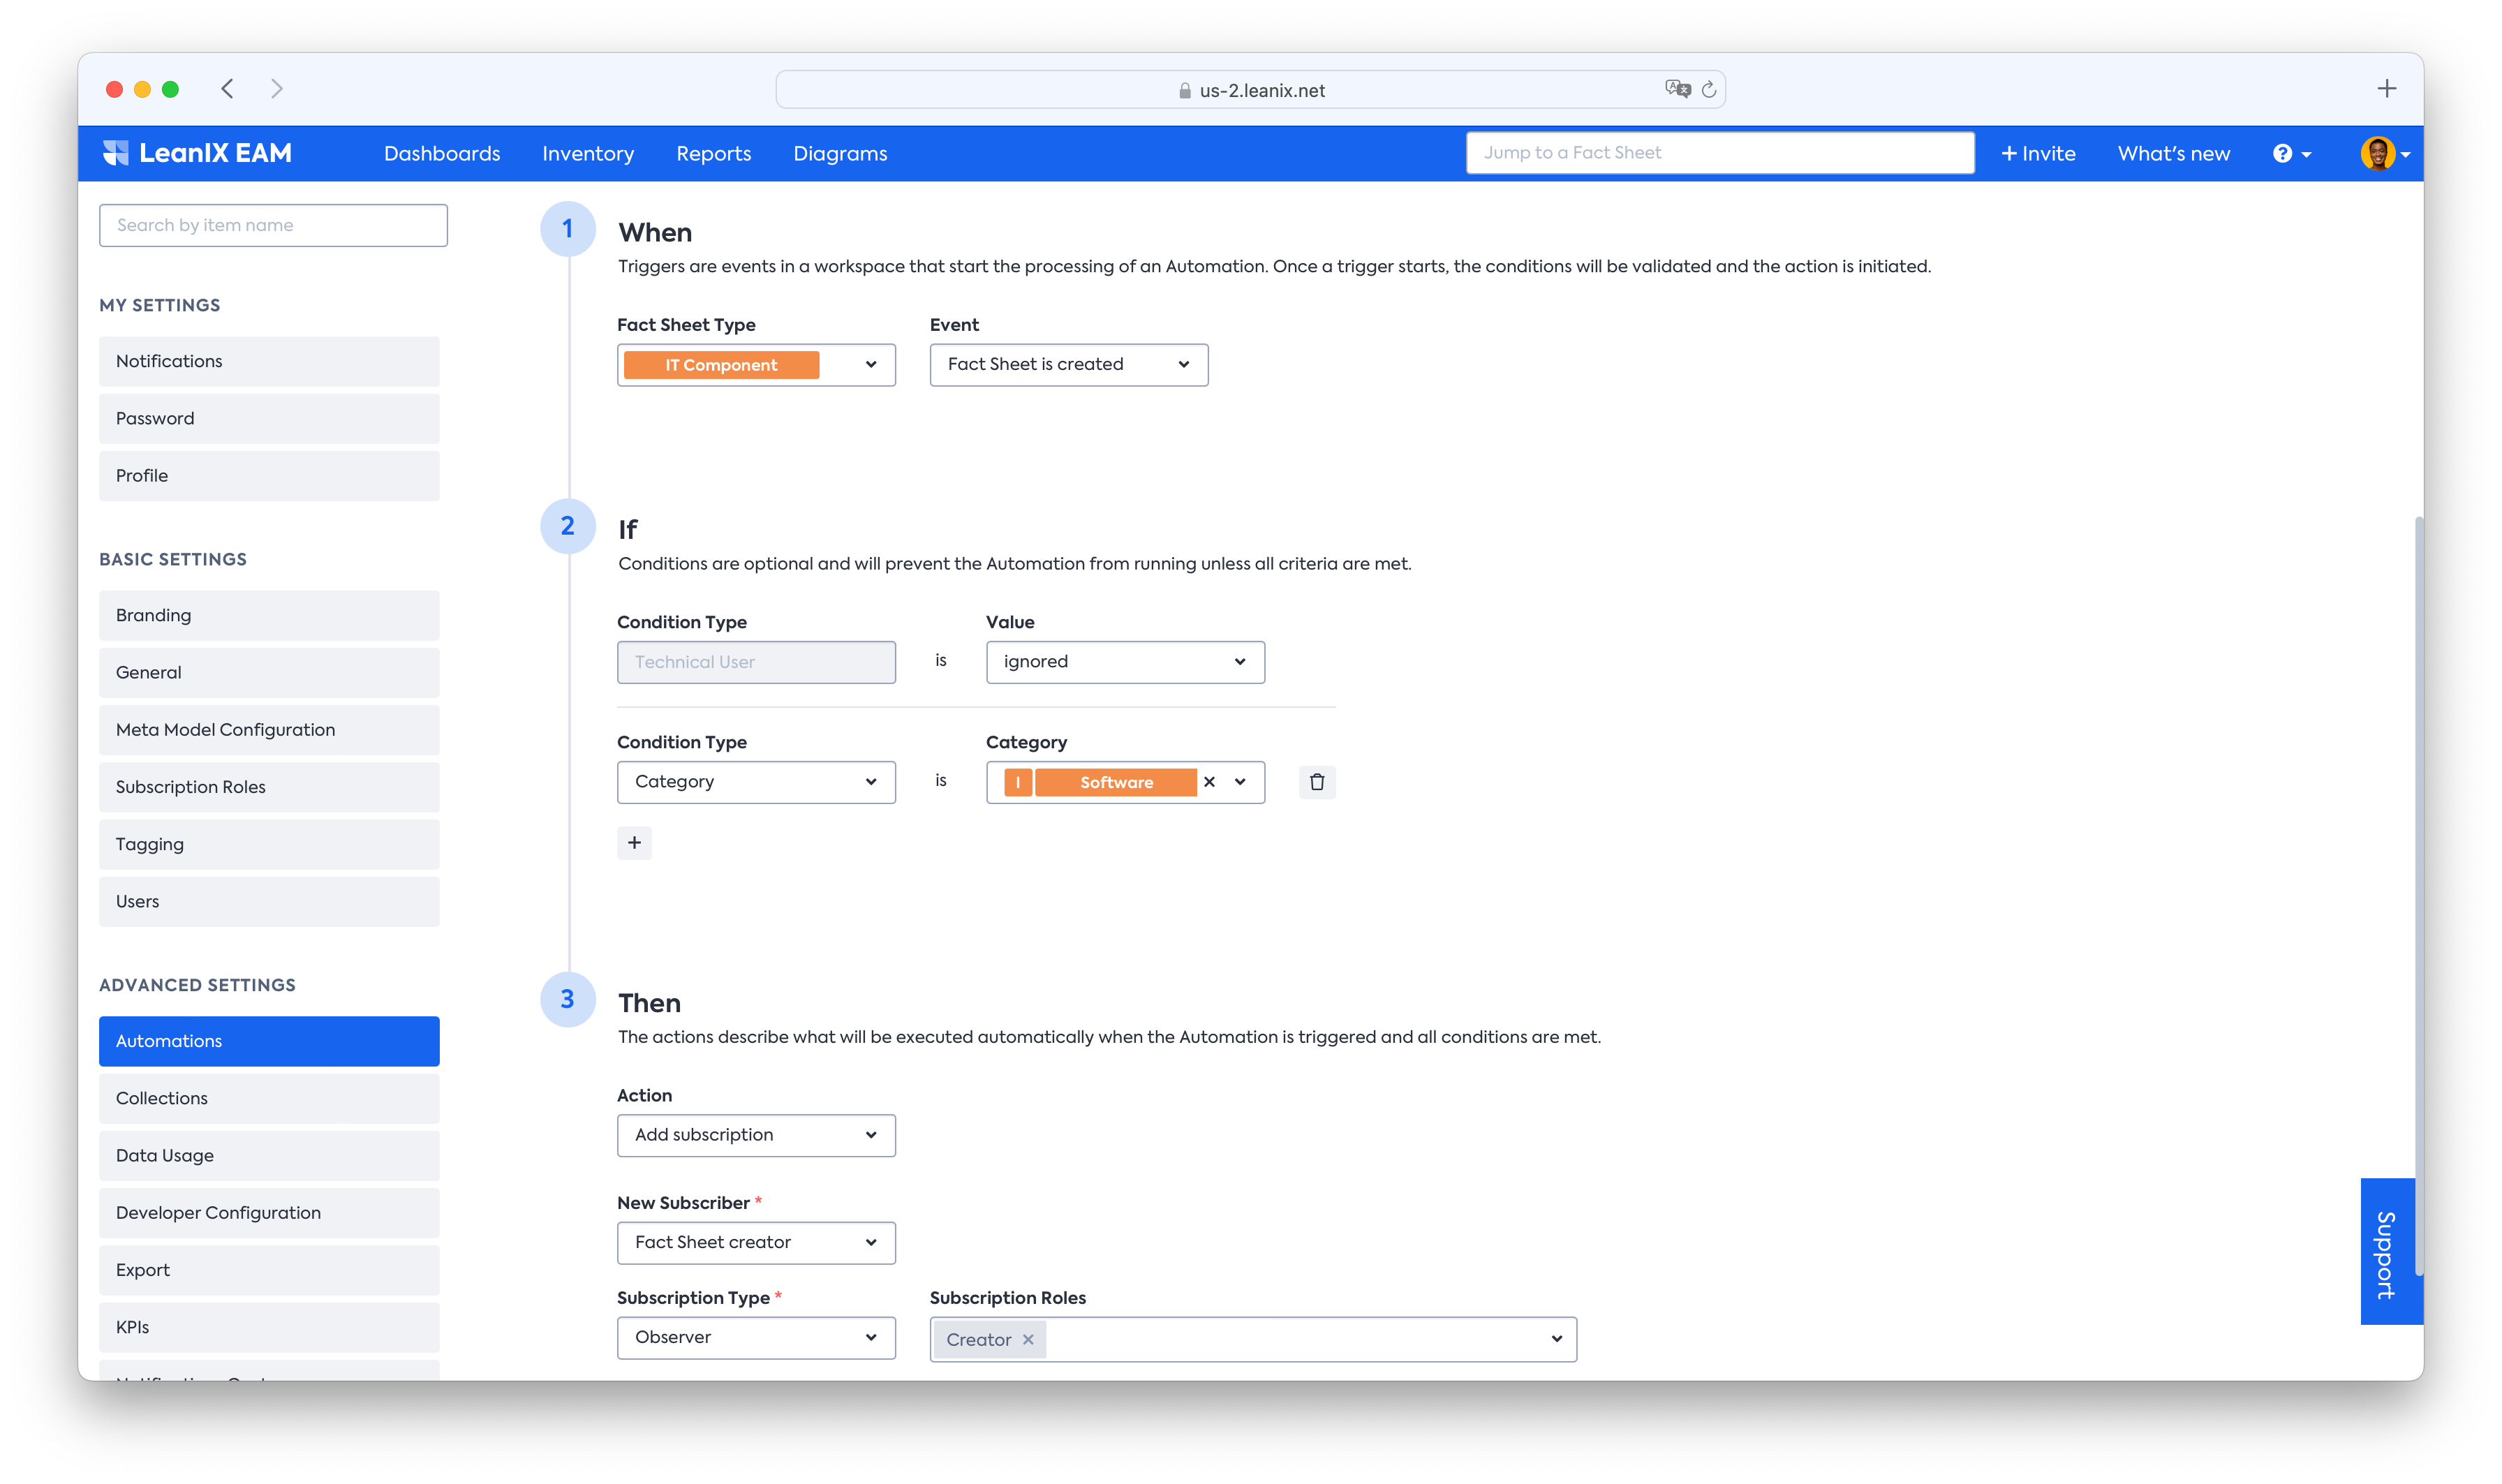Screen dimensions: 2502x1484
Task: Add a new condition with plus button
Action: 634,843
